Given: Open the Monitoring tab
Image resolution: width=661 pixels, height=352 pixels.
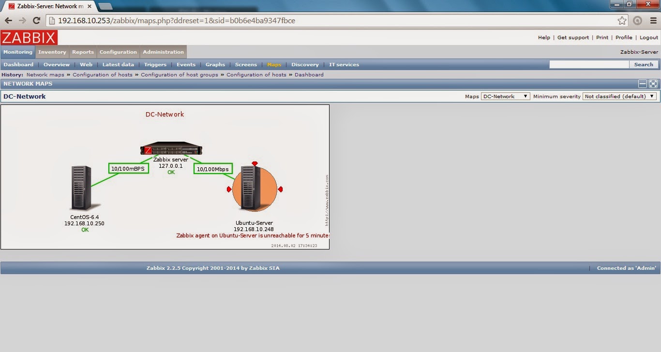Looking at the screenshot, I should tap(18, 52).
